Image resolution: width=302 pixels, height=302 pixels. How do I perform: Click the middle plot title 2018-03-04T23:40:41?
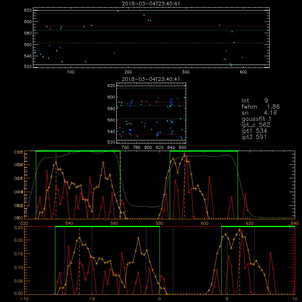151,79
